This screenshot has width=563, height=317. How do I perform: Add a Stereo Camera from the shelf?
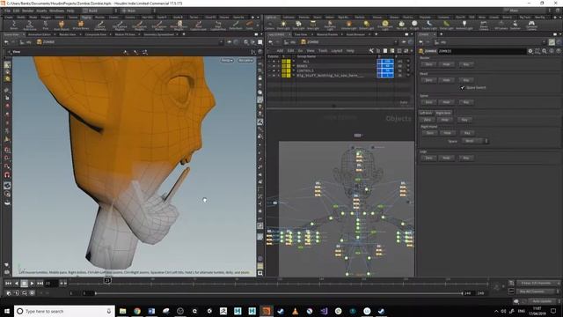click(484, 26)
